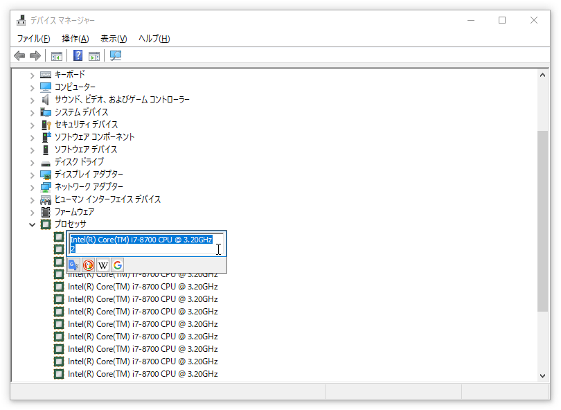Expand the ソフトウェア デバイス category
Screen dimensions: 561x410
click(x=32, y=150)
